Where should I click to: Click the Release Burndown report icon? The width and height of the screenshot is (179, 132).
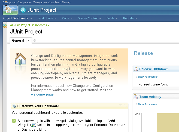click(136, 69)
